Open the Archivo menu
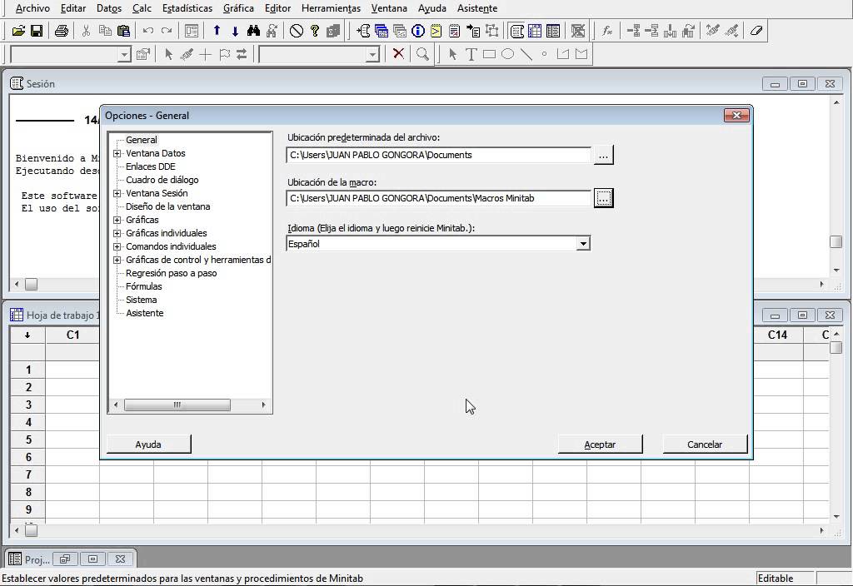This screenshot has width=853, height=586. (32, 8)
